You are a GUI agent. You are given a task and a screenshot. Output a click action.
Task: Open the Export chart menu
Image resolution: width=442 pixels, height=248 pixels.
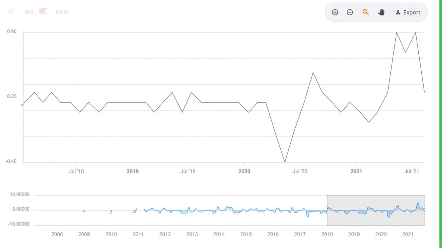[408, 12]
